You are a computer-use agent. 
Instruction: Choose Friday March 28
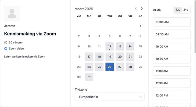pyautogui.click(x=130, y=67)
